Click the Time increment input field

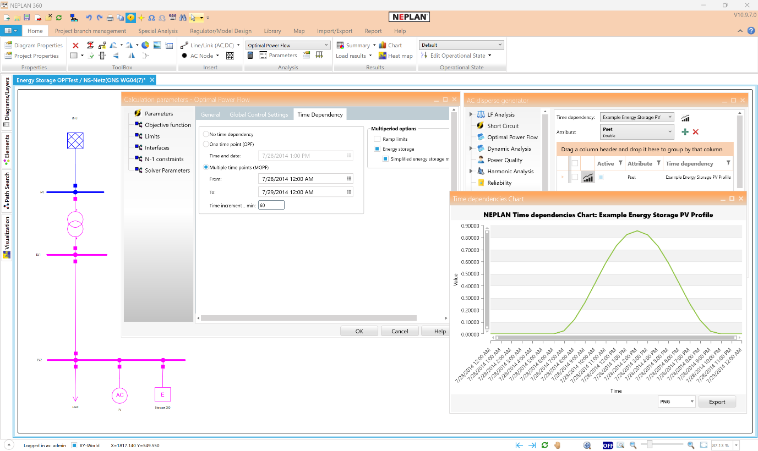(x=271, y=205)
